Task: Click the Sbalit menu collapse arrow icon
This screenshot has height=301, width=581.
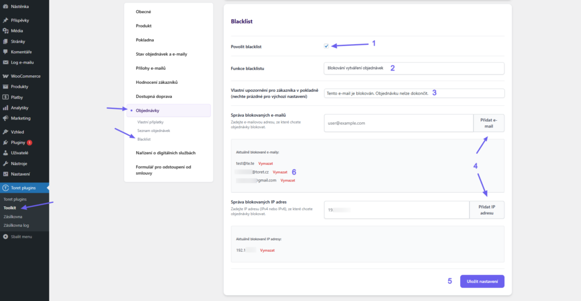Action: 6,236
